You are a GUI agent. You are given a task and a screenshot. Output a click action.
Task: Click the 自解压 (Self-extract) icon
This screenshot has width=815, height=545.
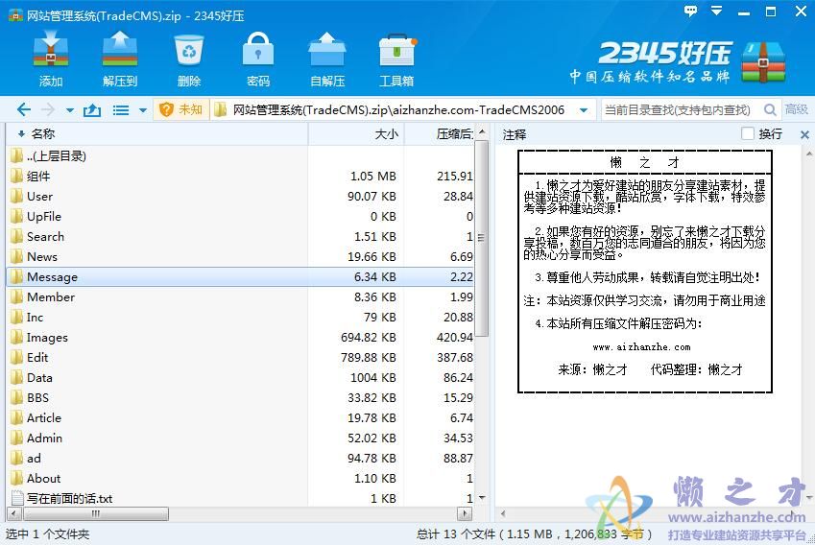327,59
